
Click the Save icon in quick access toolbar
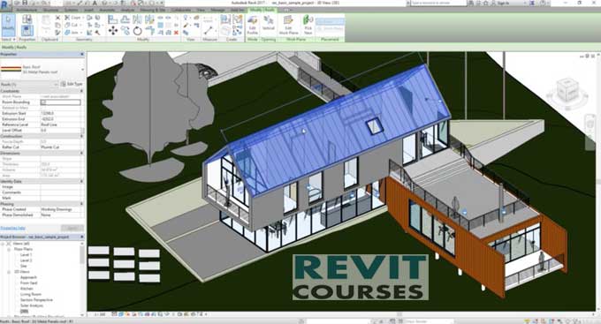(x=25, y=4)
